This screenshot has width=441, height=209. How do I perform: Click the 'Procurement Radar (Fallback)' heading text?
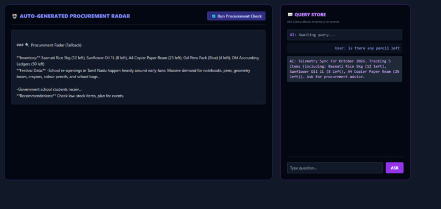pyautogui.click(x=56, y=45)
